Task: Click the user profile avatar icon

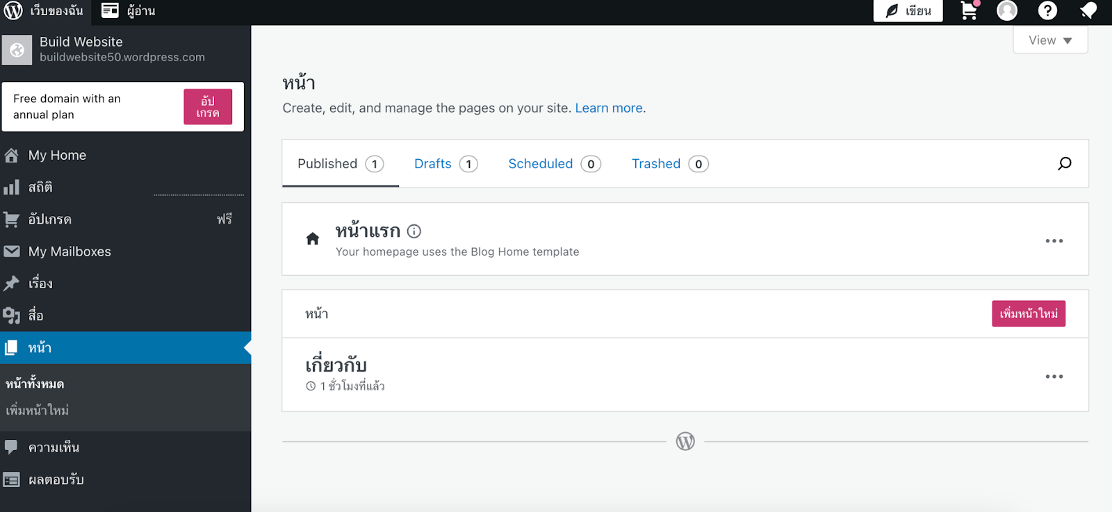Action: tap(1006, 11)
